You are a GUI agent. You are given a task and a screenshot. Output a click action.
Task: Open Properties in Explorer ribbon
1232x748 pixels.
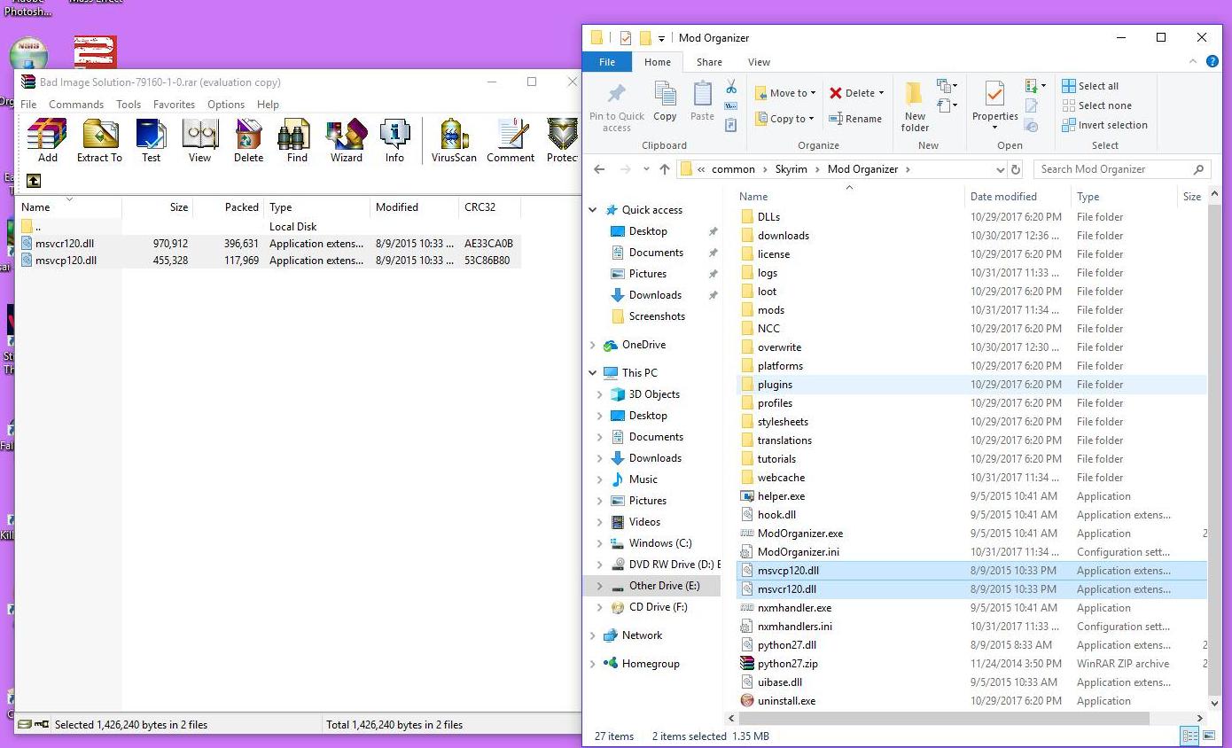995,105
